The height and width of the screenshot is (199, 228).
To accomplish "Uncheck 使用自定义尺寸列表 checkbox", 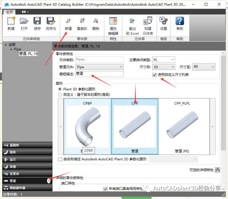I will tap(154, 75).
